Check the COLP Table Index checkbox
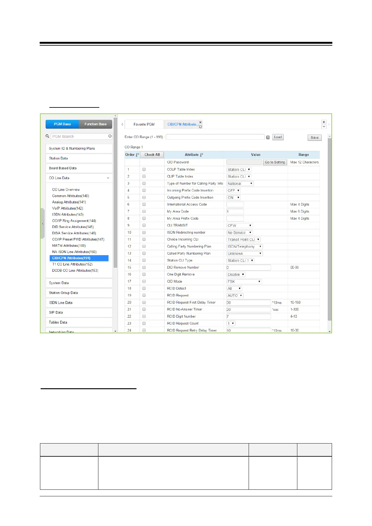The width and height of the screenshot is (372, 526). 144,169
